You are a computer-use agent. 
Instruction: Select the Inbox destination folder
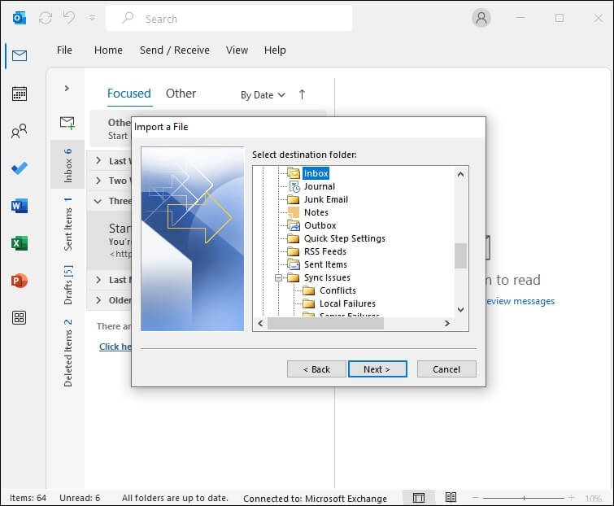click(316, 173)
